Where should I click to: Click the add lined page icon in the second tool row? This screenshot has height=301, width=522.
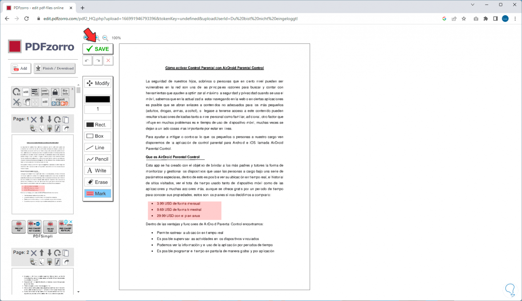click(x=45, y=102)
